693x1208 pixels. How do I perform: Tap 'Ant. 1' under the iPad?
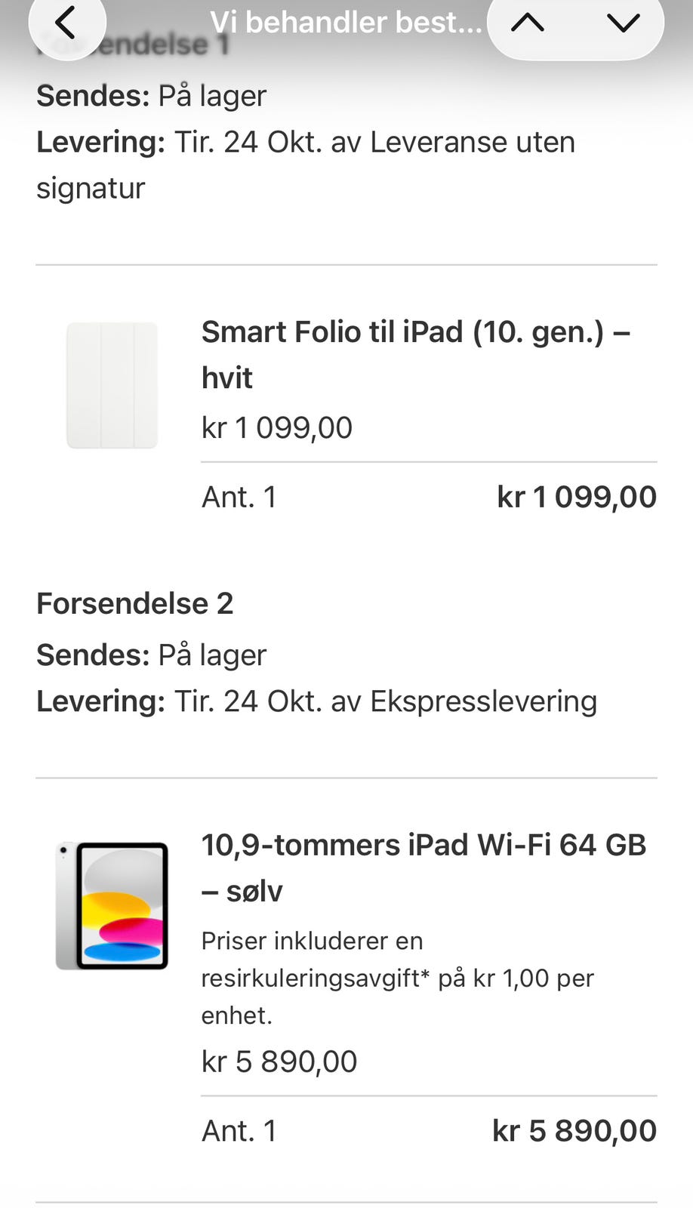[239, 1130]
